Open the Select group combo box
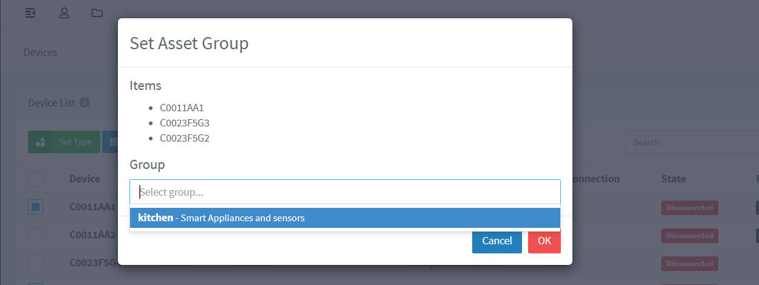Screen dimensions: 759x285 coord(345,192)
